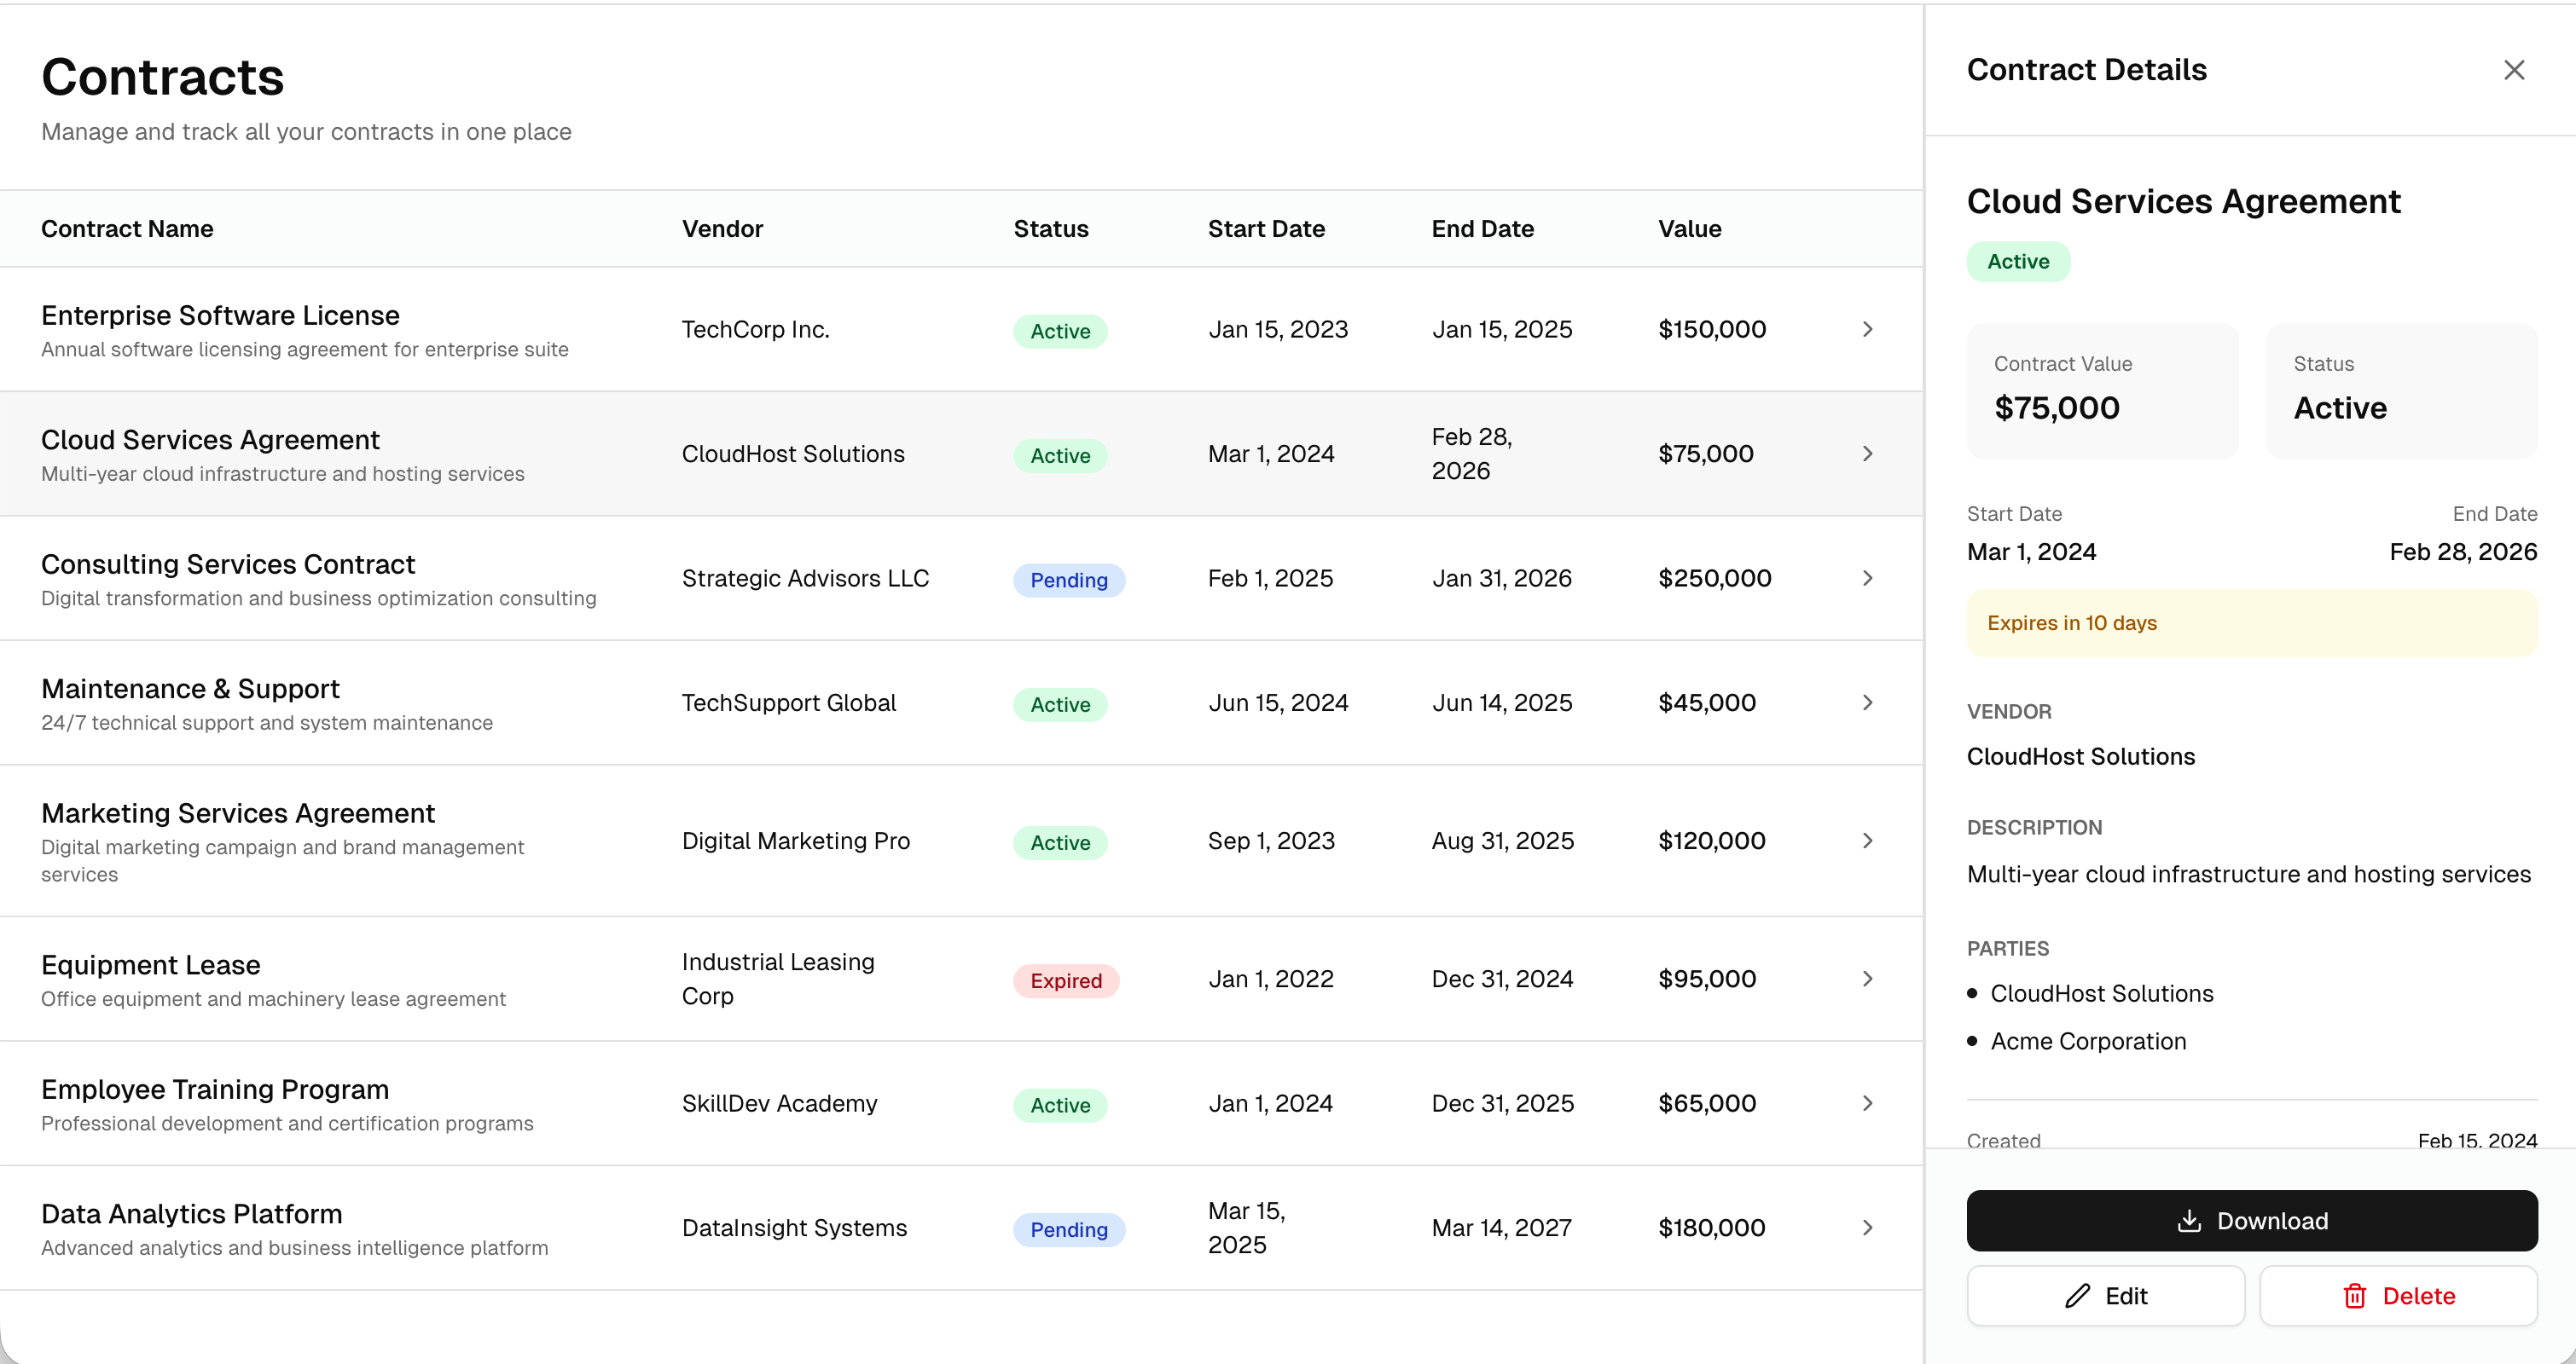Click the Edit button
Image resolution: width=2576 pixels, height=1364 pixels.
click(x=2106, y=1295)
